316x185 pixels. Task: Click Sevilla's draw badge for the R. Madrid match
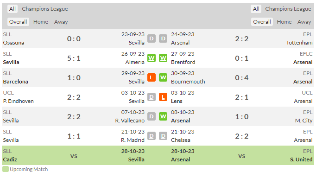pos(152,136)
